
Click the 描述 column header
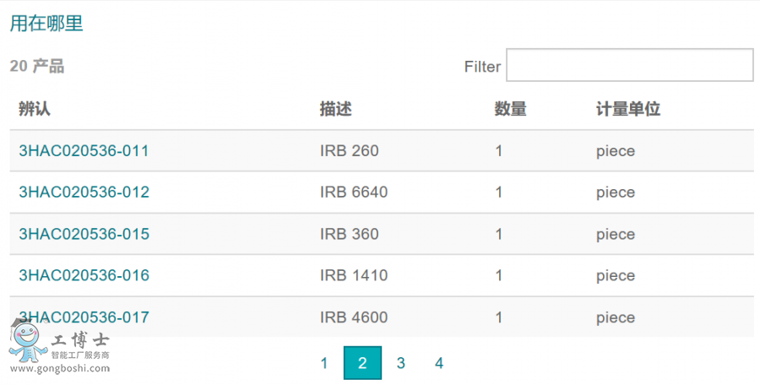tap(335, 109)
